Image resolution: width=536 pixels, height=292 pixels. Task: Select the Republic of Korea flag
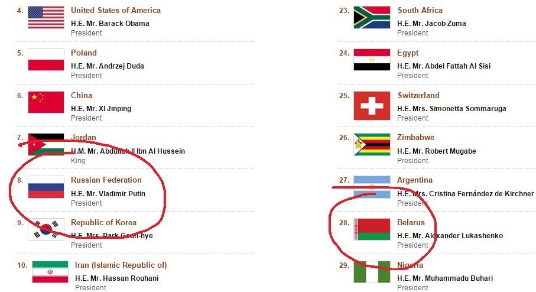point(46,229)
